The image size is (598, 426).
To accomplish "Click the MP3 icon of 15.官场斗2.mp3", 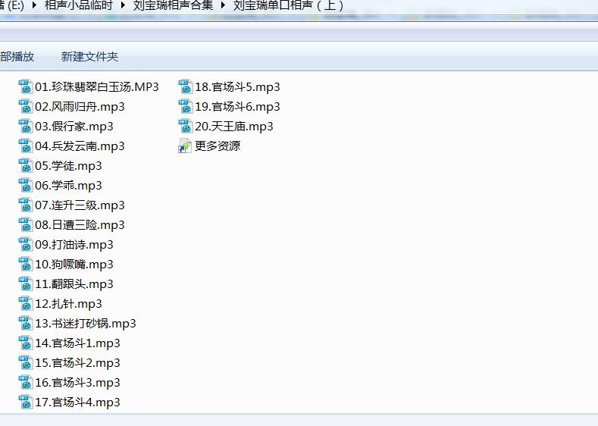I will pyautogui.click(x=26, y=362).
